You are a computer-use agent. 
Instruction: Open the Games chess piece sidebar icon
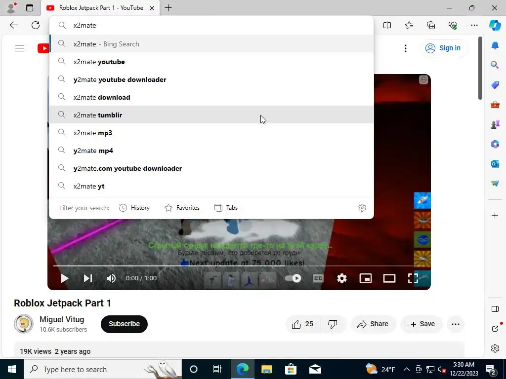click(x=495, y=124)
